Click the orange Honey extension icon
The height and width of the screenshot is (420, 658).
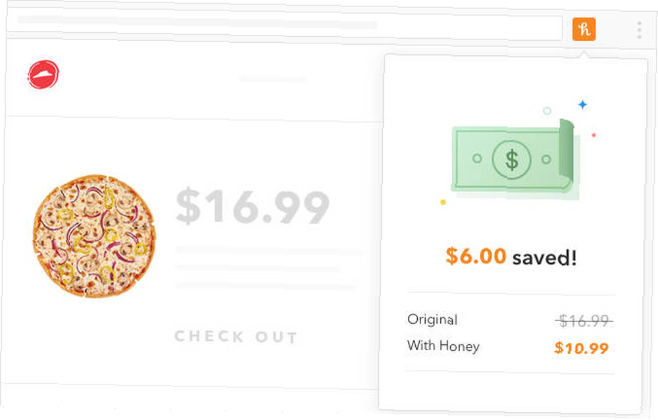[584, 29]
